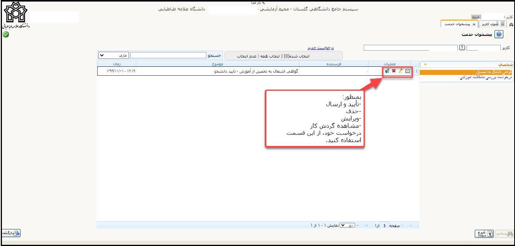515x246 pixels.
Task: Click the home icon next to the tabs
Action: point(512,25)
